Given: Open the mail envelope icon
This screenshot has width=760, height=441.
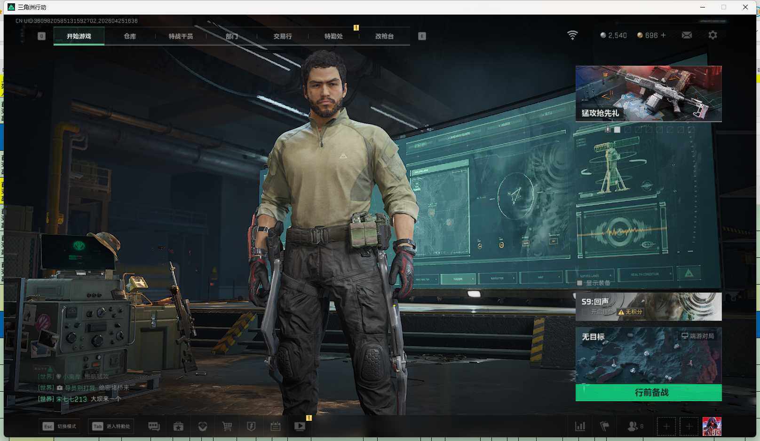Looking at the screenshot, I should pyautogui.click(x=687, y=35).
